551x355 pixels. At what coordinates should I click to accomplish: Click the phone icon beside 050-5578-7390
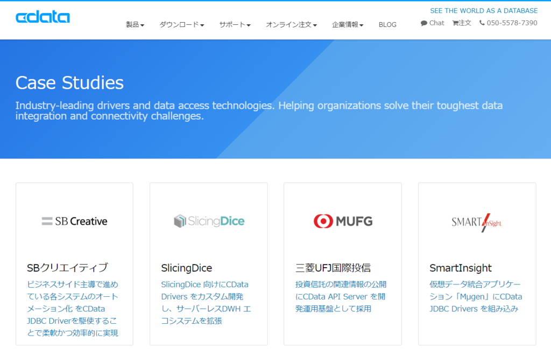pos(482,23)
